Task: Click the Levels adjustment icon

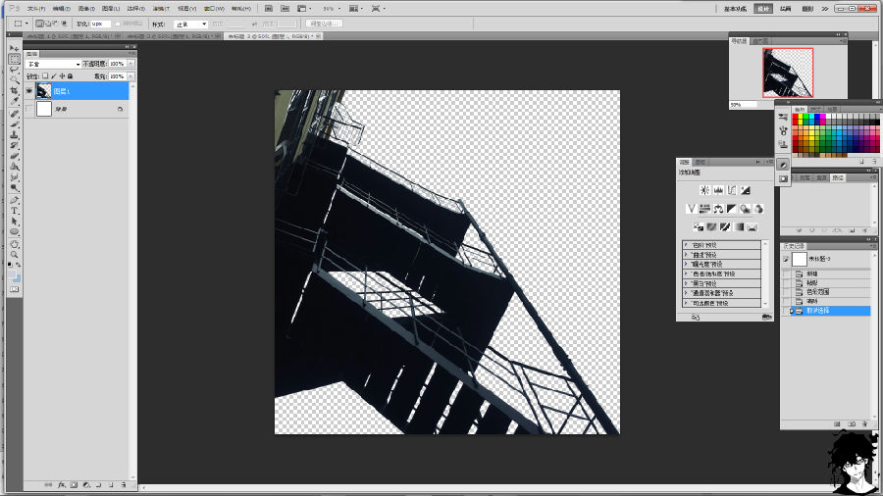Action: [x=718, y=190]
